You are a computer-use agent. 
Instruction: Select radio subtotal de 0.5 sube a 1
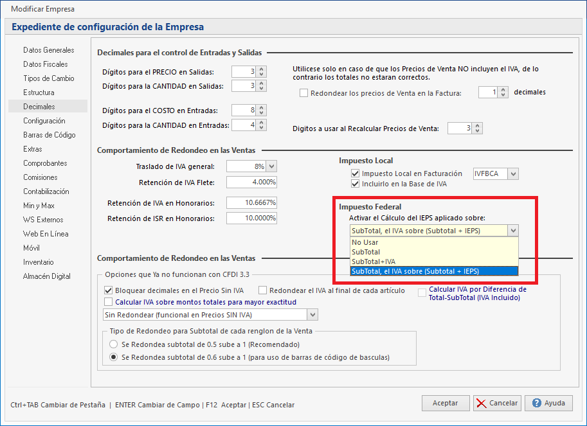click(x=113, y=344)
